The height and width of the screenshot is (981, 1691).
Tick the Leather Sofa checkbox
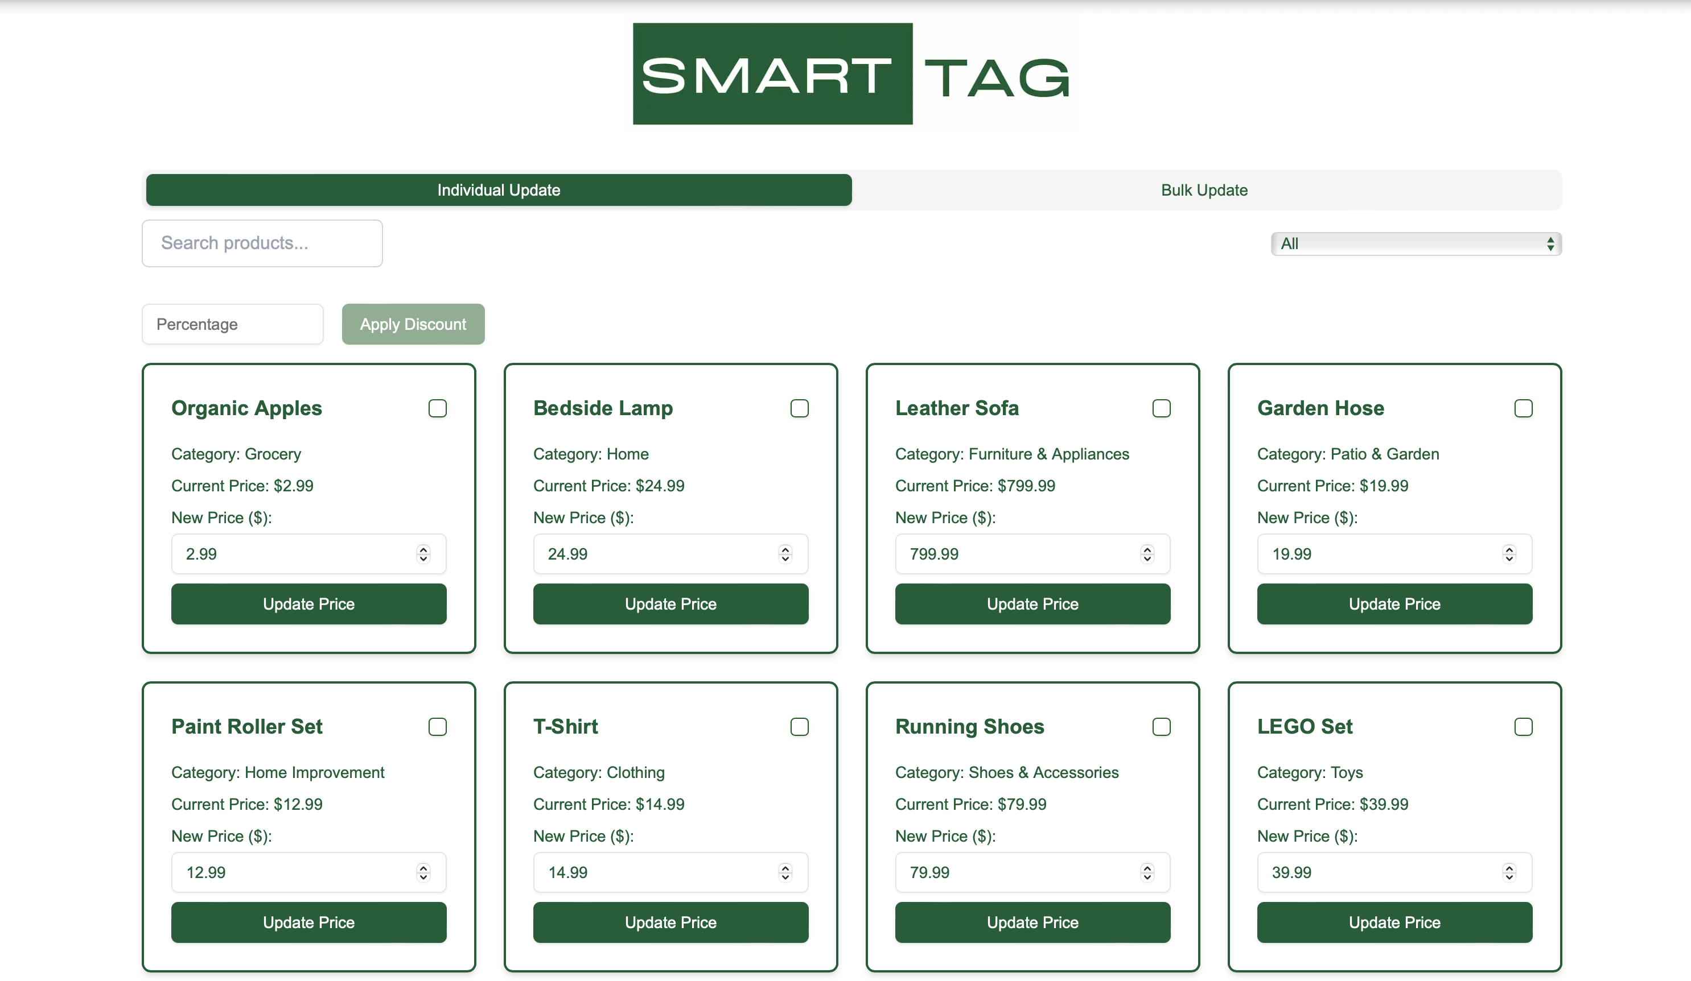tap(1162, 408)
